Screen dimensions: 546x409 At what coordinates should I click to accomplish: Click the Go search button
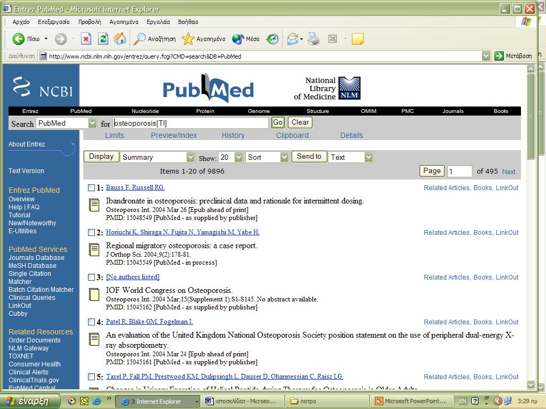coord(278,122)
